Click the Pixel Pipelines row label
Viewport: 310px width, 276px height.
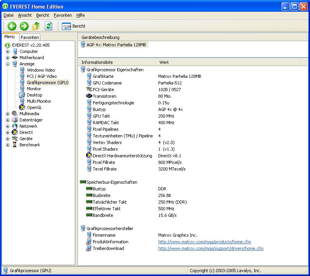pos(106,129)
